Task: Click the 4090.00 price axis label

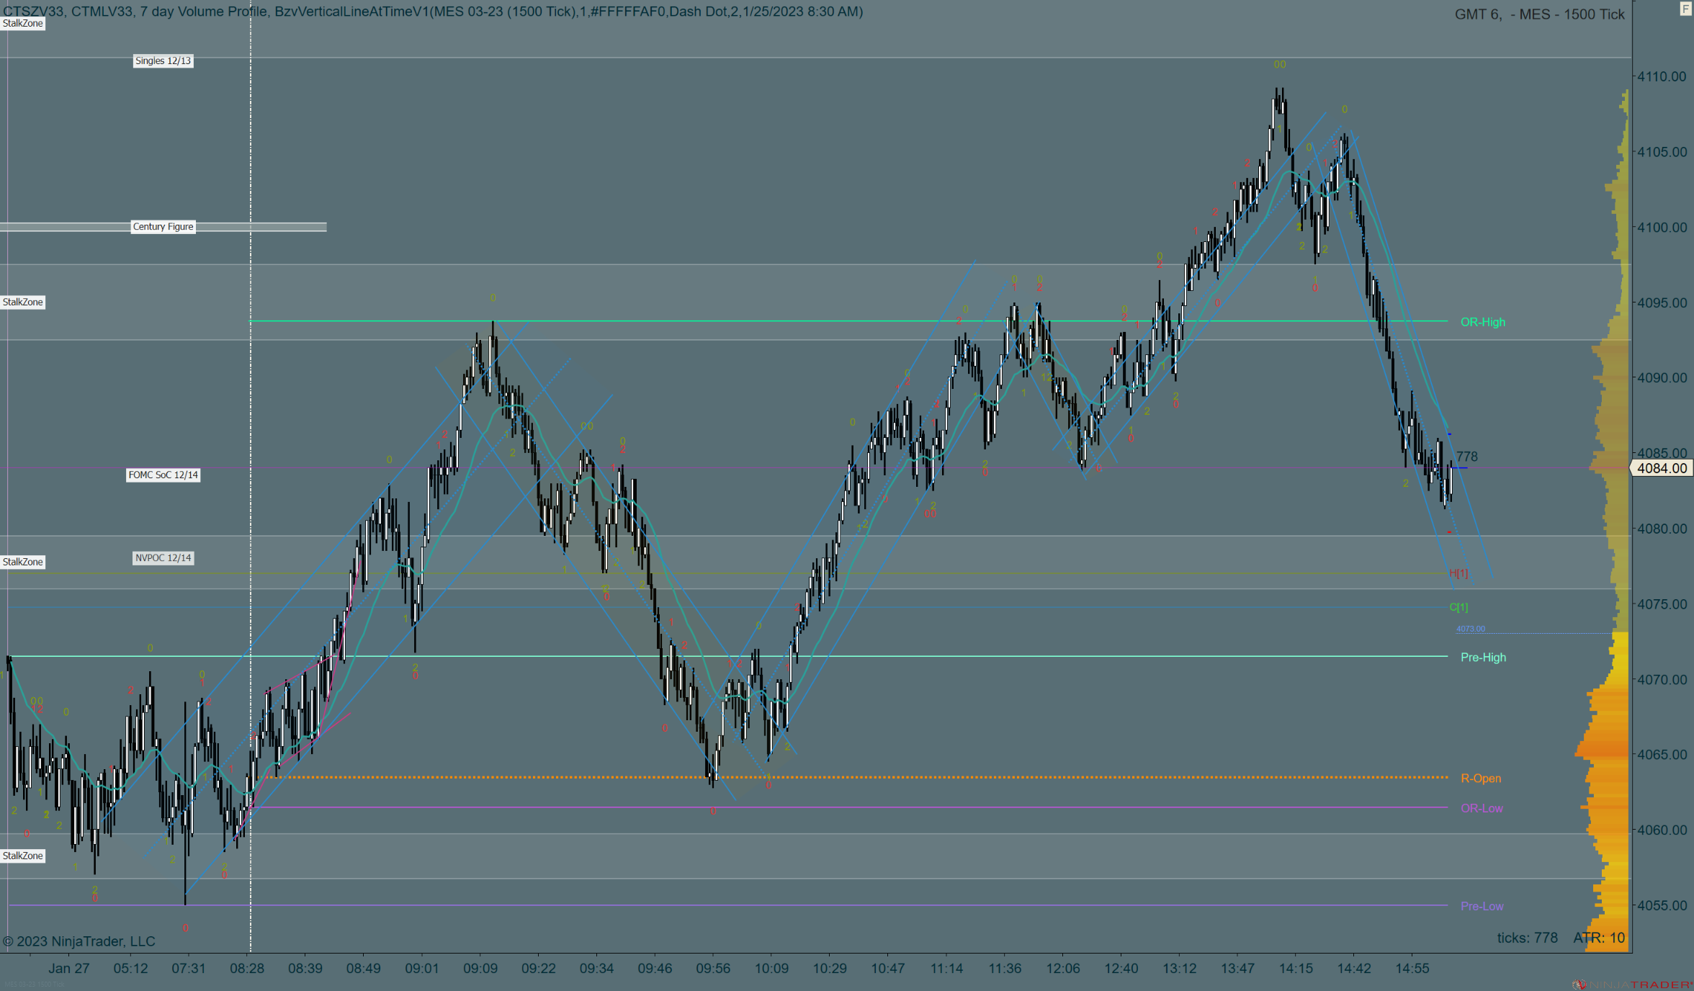Action: coord(1662,377)
